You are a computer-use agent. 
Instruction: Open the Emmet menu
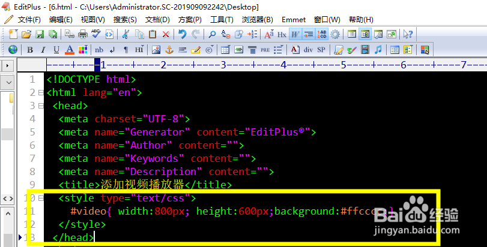coord(294,20)
